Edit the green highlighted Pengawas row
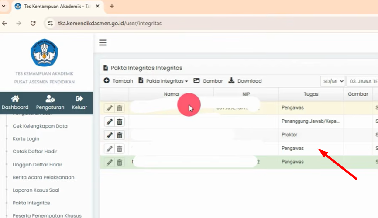This screenshot has width=378, height=218. (110, 162)
